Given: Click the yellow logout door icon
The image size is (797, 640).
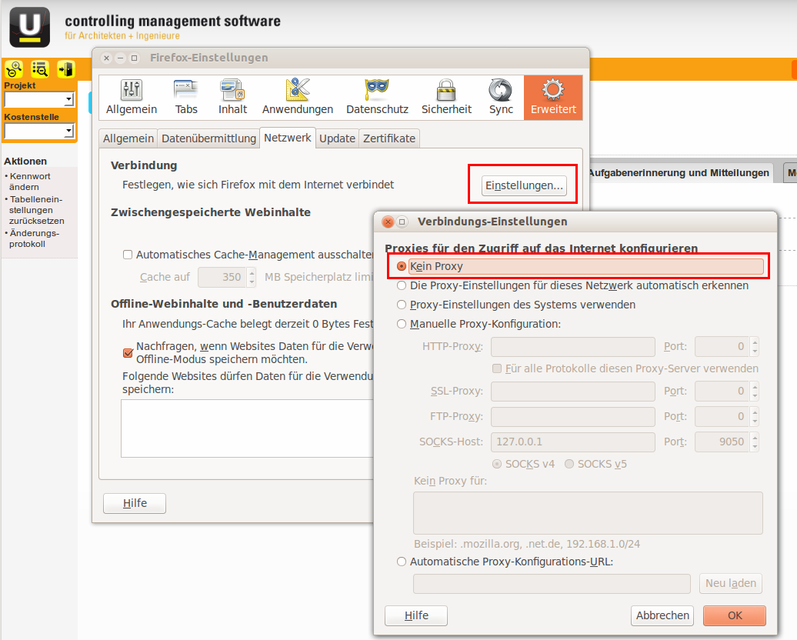Looking at the screenshot, I should [65, 68].
